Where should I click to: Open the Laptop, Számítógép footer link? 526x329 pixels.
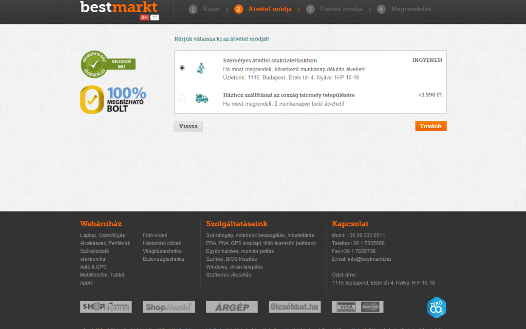point(103,235)
